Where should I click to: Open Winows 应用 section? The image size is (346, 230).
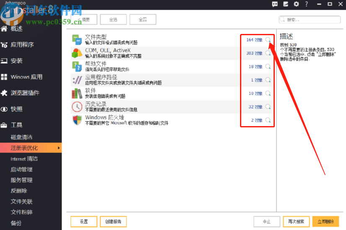pyautogui.click(x=26, y=77)
